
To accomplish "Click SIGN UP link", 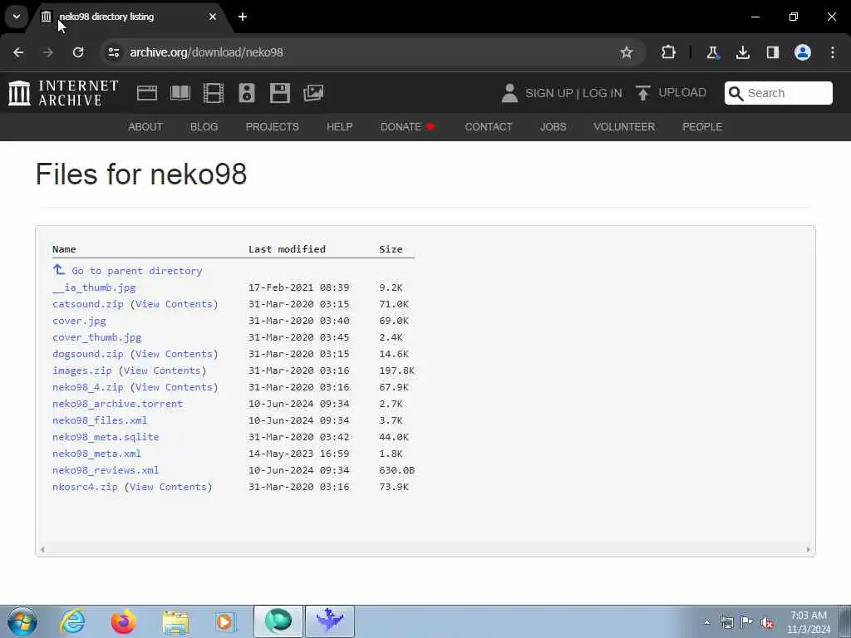I will click(548, 93).
